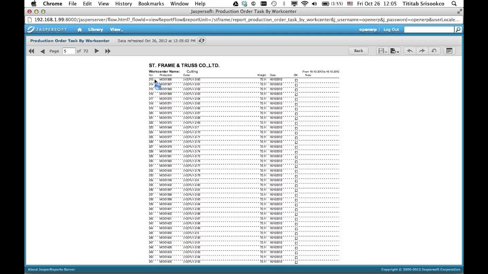Open the Chrome File menu
Image resolution: width=488 pixels, height=274 pixels.
72,4
